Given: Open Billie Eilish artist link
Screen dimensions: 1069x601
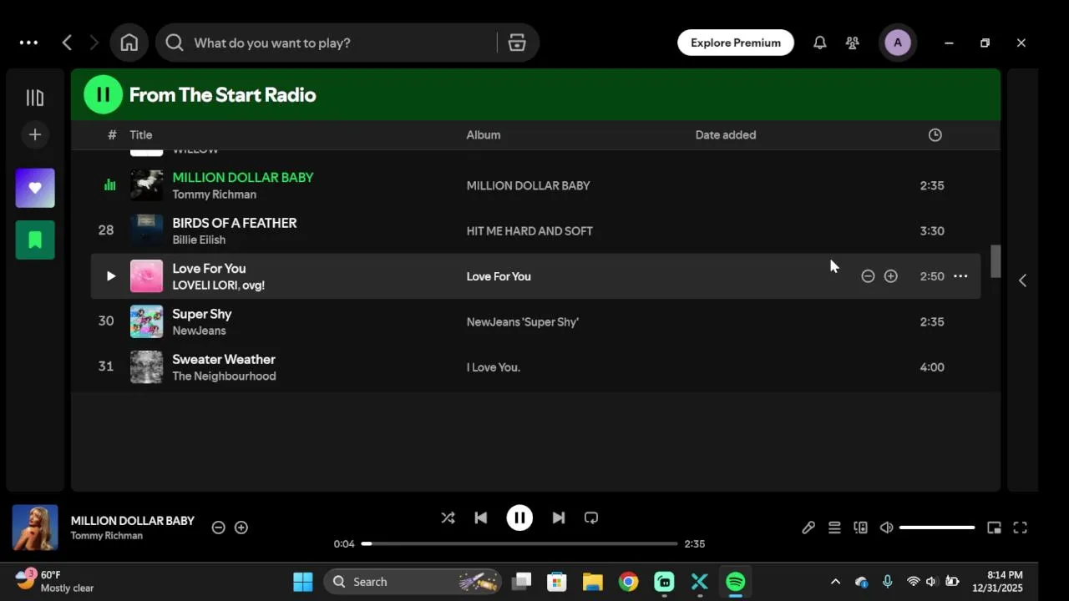Looking at the screenshot, I should (x=199, y=240).
